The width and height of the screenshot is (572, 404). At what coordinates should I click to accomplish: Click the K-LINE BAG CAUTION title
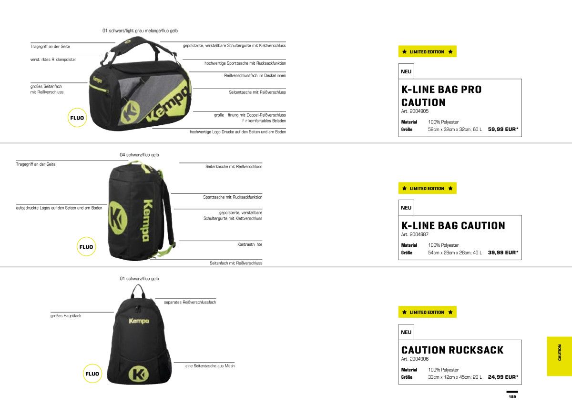coord(453,226)
